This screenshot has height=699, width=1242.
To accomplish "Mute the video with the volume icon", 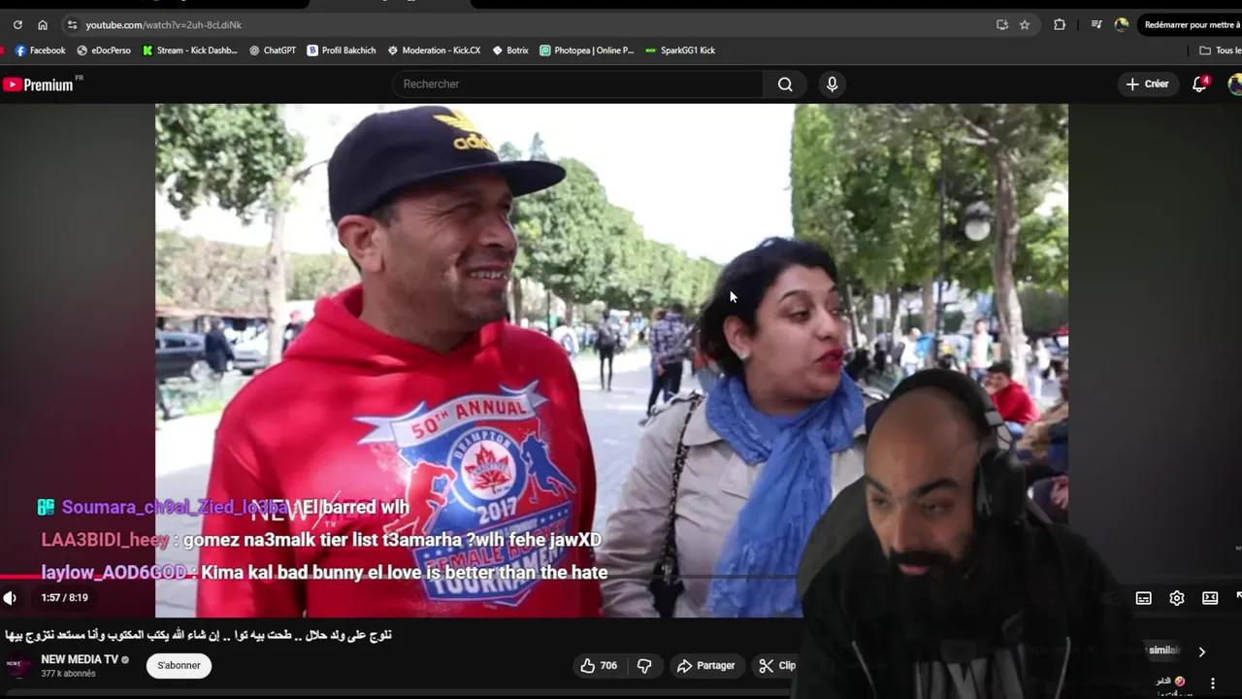I will point(10,598).
